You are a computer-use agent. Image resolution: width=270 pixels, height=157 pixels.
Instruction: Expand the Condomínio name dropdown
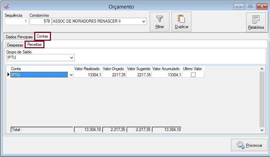coord(144,22)
